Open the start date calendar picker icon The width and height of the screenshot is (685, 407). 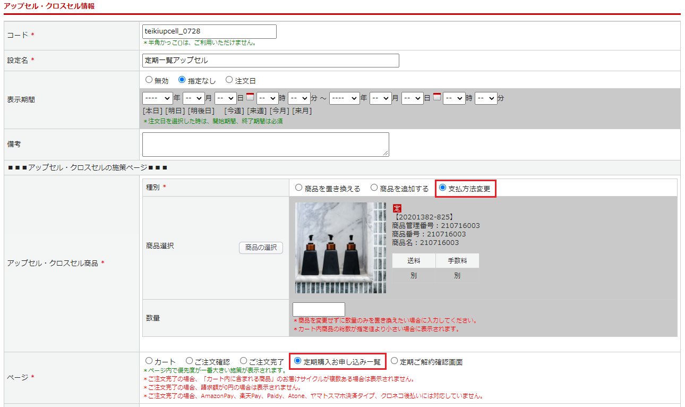tap(250, 97)
